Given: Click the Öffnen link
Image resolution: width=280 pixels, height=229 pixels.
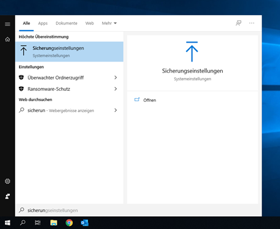Looking at the screenshot, I should [149, 100].
